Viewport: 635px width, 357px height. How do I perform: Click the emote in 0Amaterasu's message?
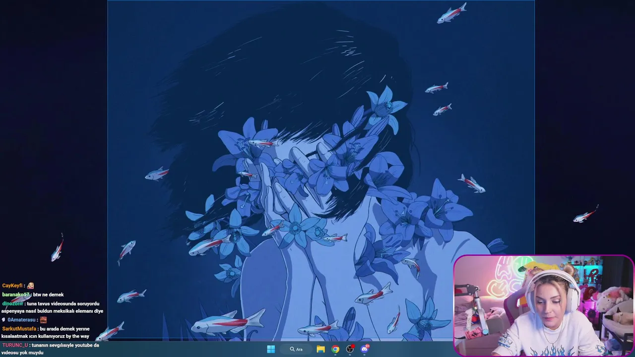pos(43,320)
